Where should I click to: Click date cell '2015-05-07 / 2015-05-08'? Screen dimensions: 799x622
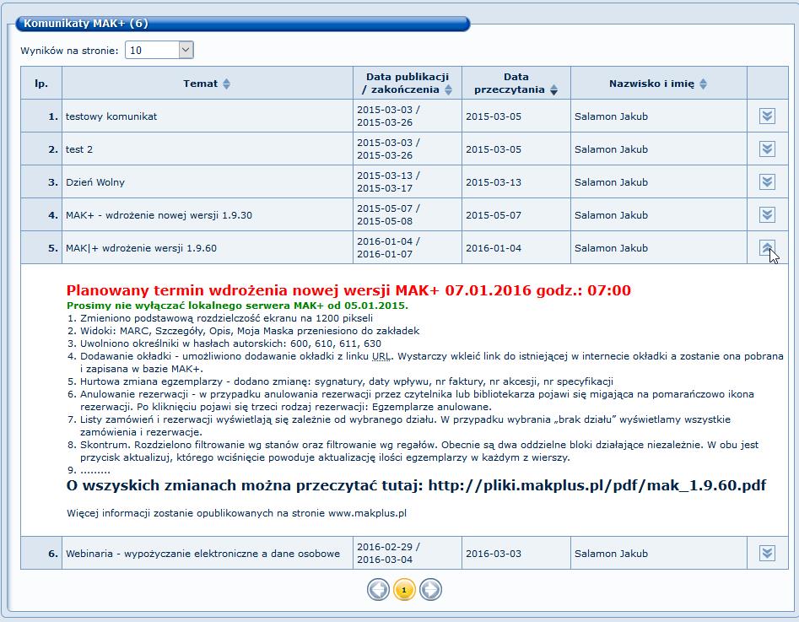[408, 214]
